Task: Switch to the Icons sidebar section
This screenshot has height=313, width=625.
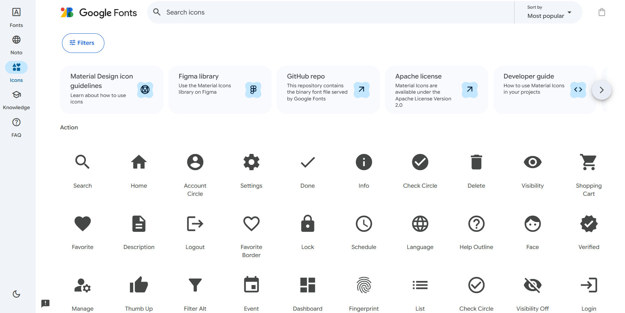Action: 16,72
